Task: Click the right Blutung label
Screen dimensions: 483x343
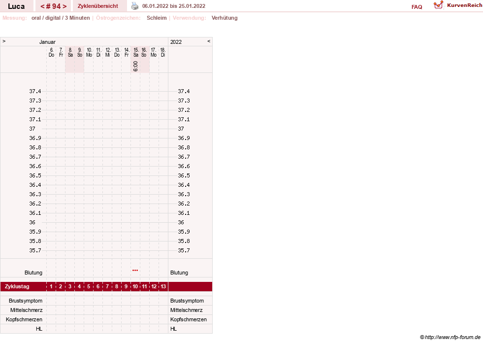Action: click(x=179, y=273)
